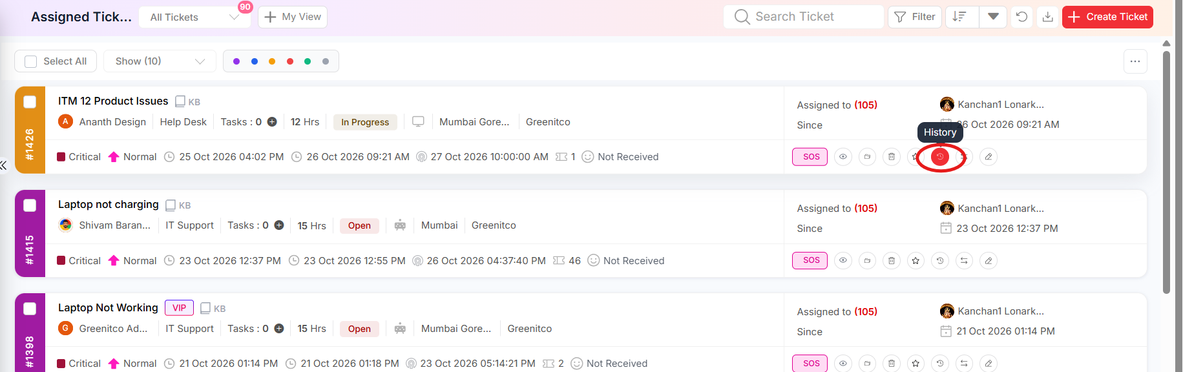The height and width of the screenshot is (372, 1183).
Task: Open History for ticket #1426
Action: 940,157
